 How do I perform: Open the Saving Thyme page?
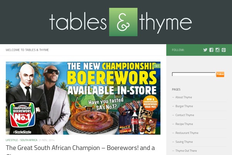(184, 142)
